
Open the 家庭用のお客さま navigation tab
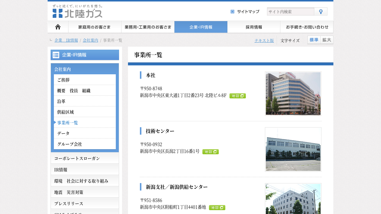coord(95,27)
